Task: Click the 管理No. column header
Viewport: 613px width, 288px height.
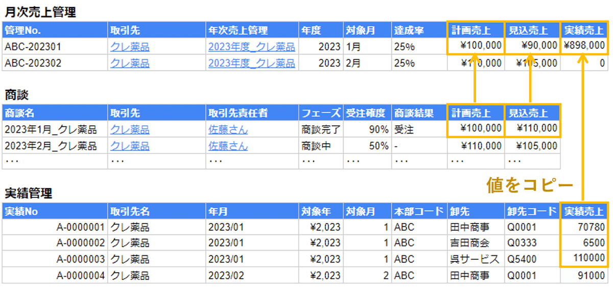Action: tap(55, 31)
